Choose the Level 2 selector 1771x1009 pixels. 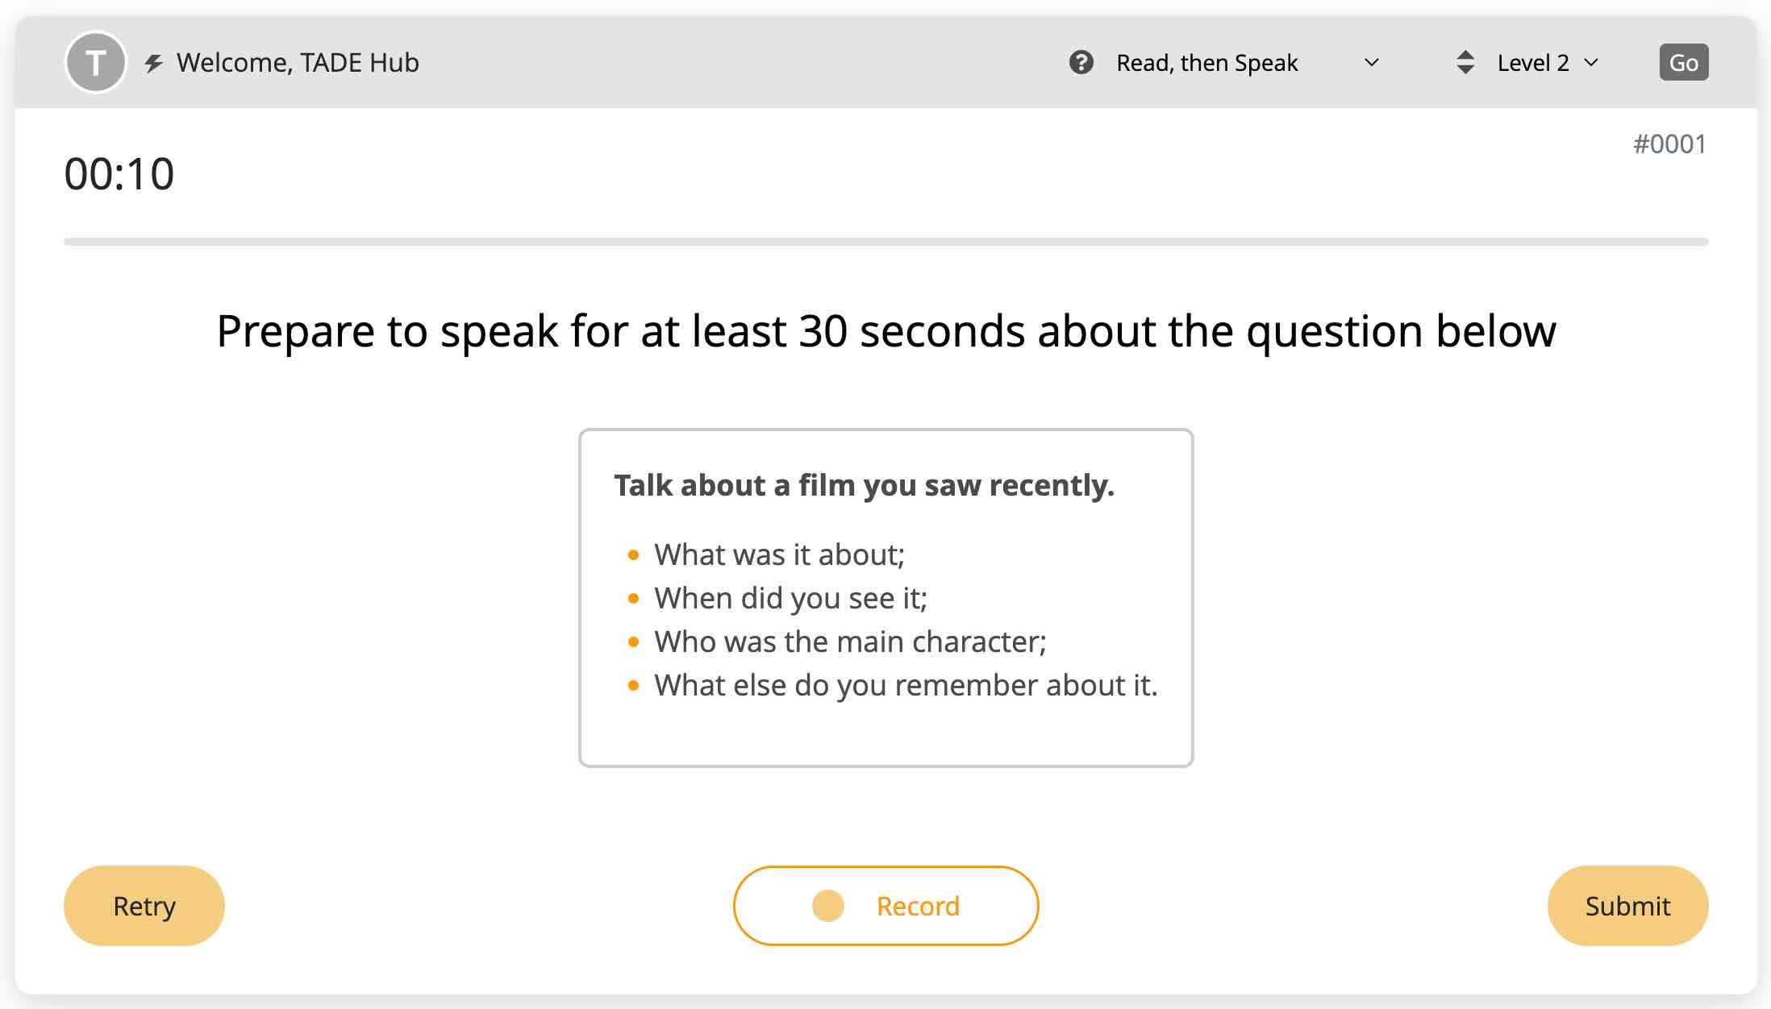1533,62
